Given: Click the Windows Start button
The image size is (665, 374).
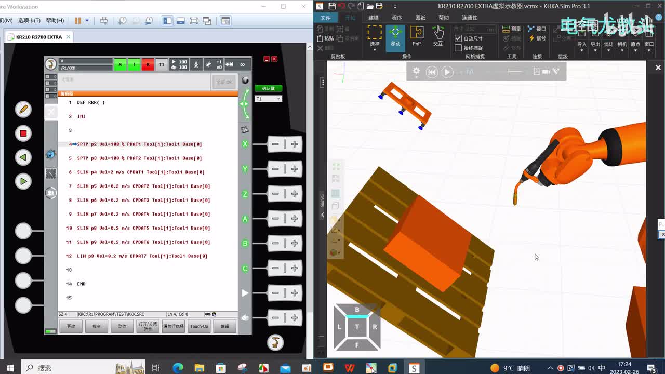Looking at the screenshot, I should coord(10,368).
